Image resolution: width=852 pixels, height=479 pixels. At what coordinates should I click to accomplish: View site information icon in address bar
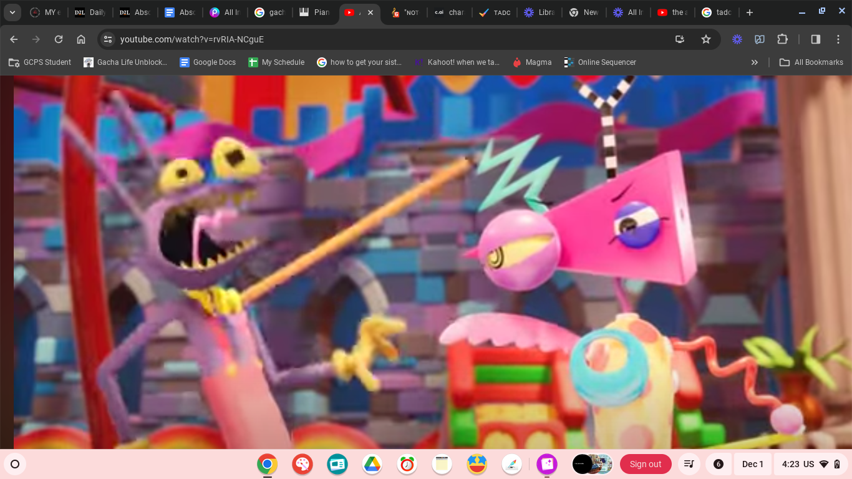click(108, 39)
